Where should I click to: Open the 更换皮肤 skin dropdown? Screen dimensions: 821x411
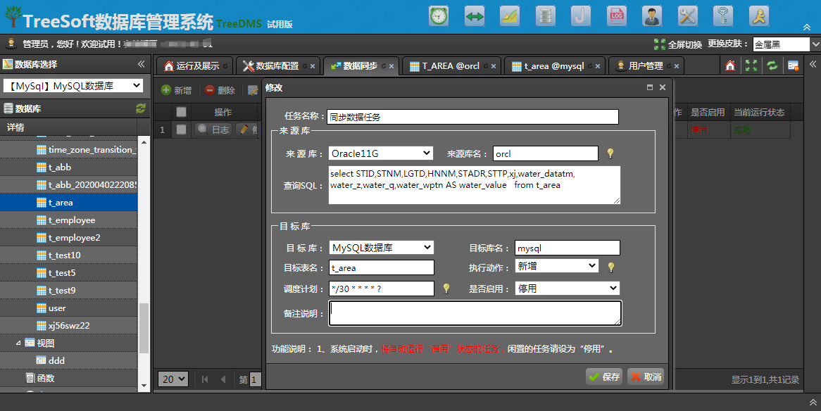coord(786,44)
